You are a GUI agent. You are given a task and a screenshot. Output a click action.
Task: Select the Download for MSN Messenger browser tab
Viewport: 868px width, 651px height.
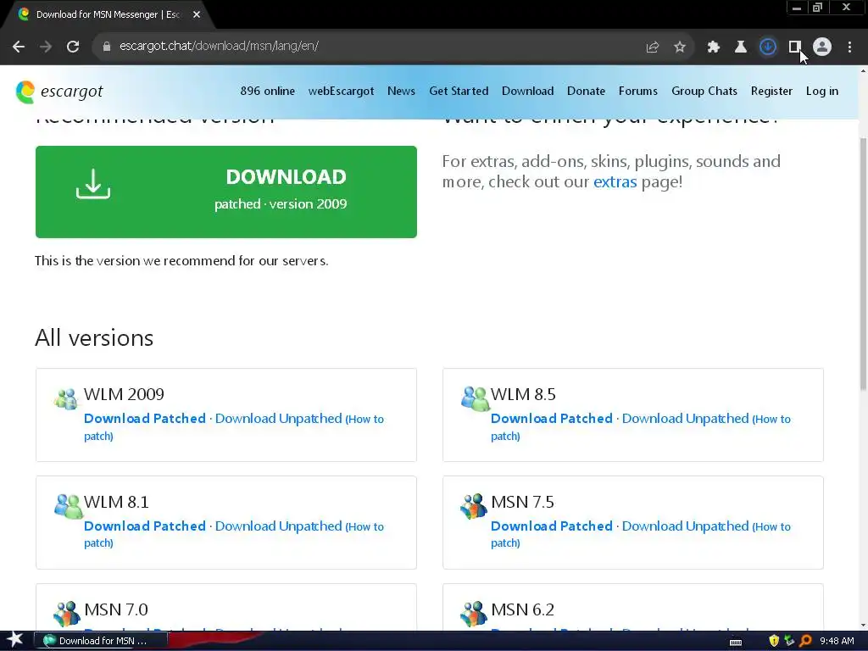click(x=108, y=15)
